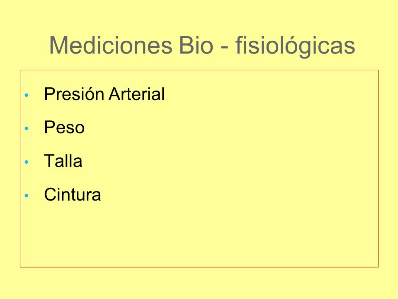Click the yellow background above the title

click(199, 15)
